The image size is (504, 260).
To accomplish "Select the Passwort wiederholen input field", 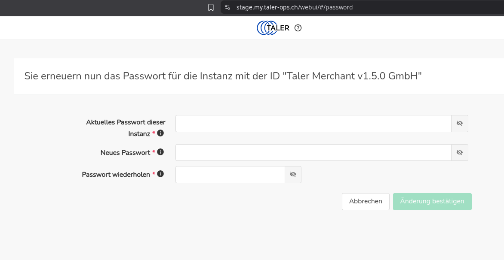I will 230,175.
